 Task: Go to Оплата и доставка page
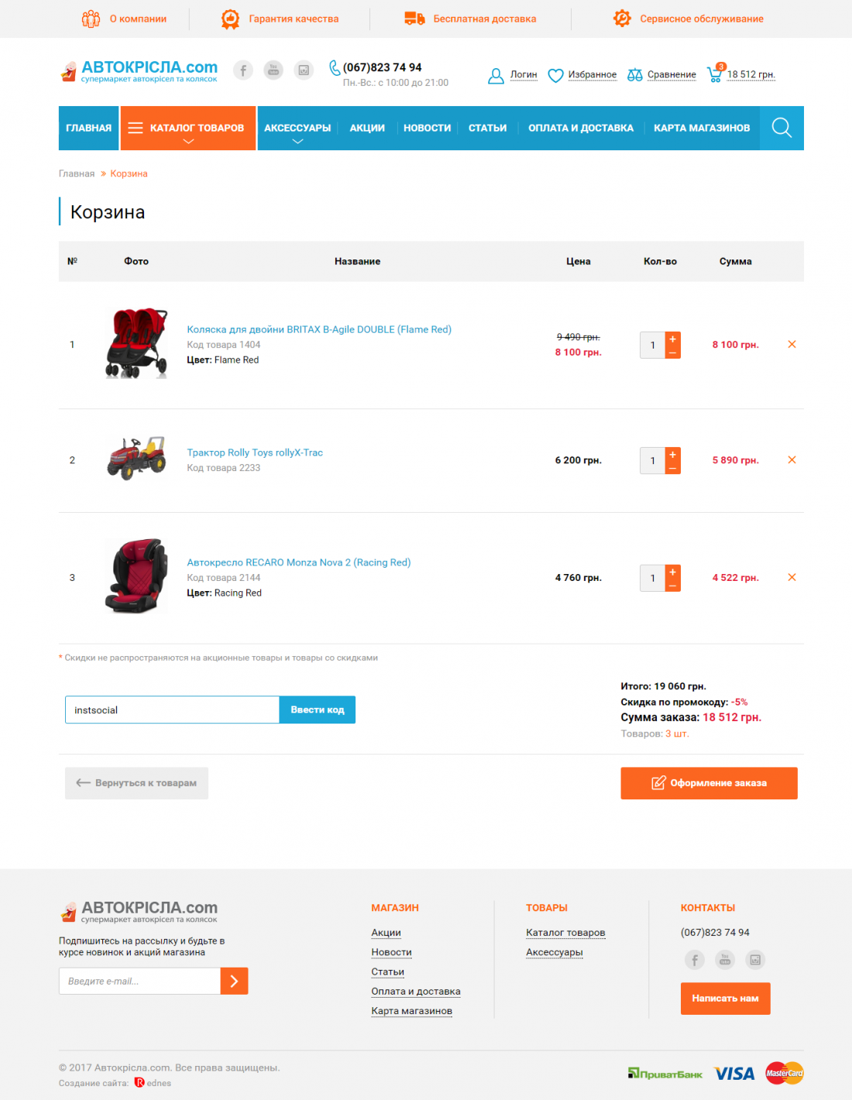[x=581, y=128]
